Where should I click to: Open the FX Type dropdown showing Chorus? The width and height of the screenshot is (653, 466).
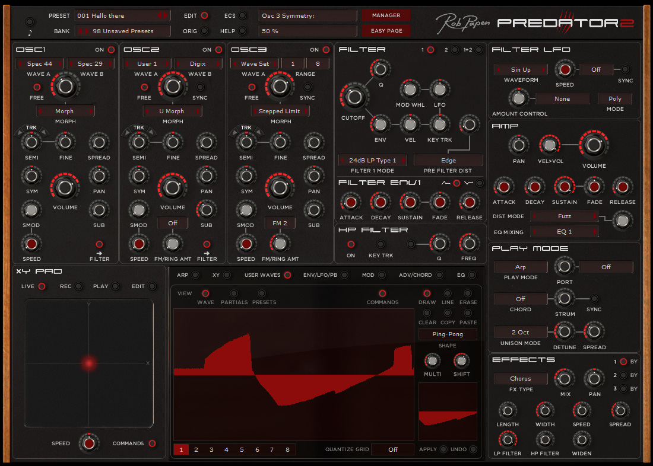point(520,378)
